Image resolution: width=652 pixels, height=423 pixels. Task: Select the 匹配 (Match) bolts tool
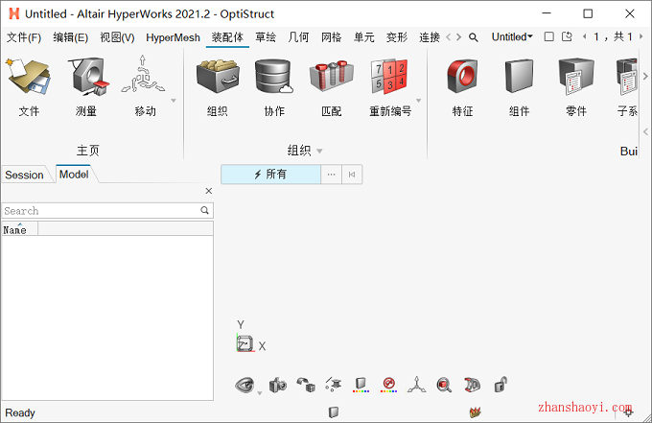tap(332, 87)
